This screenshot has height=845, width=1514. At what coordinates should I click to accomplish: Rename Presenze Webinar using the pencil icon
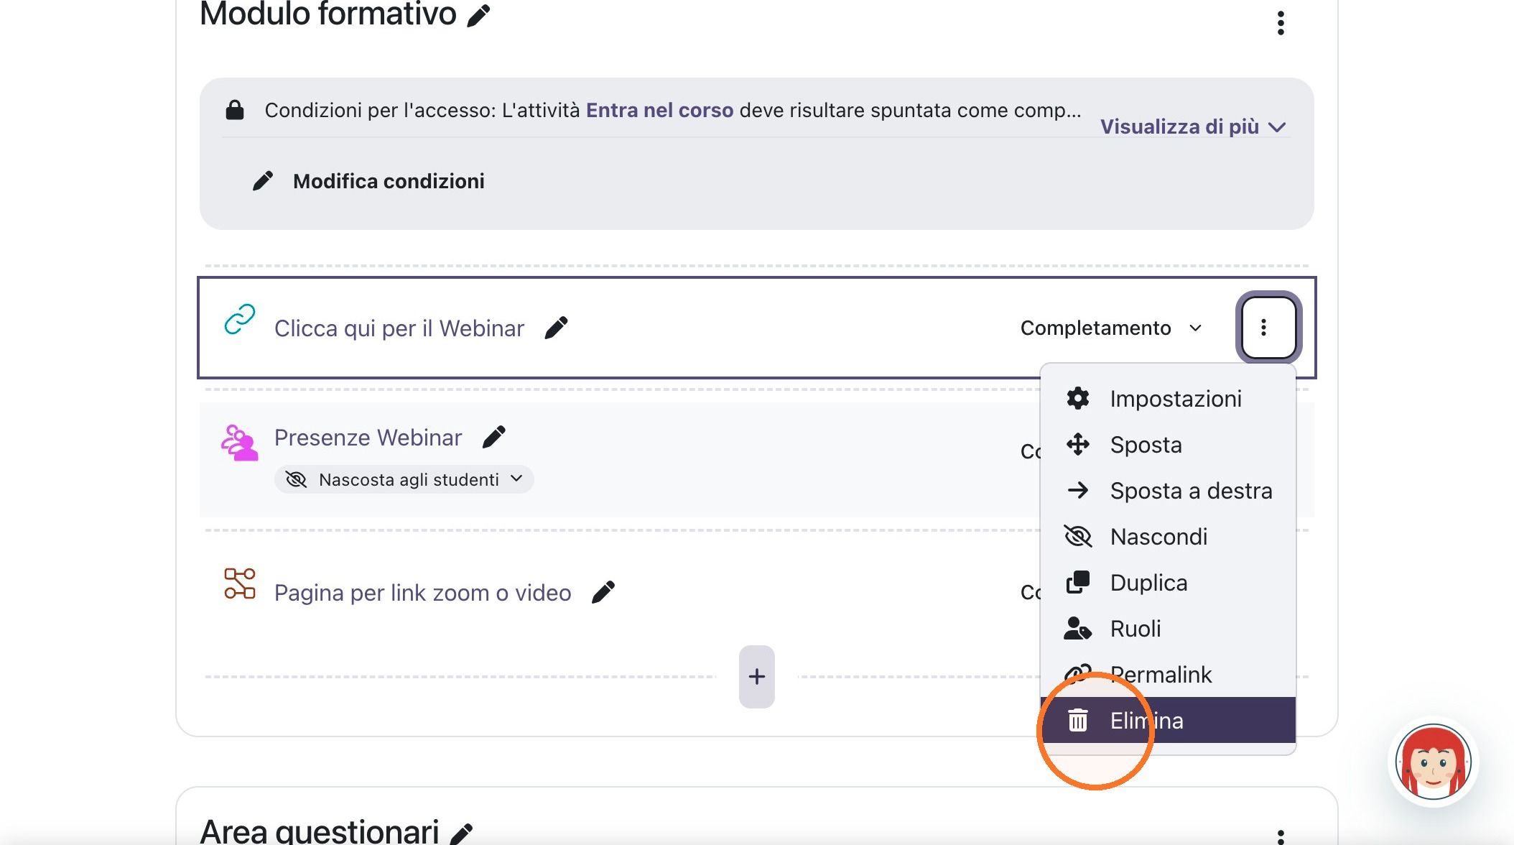click(493, 437)
